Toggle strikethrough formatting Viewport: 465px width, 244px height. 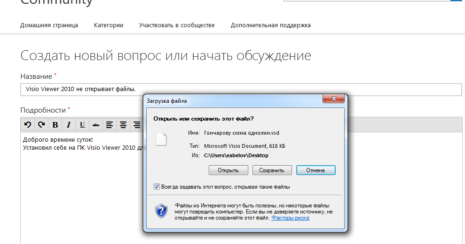(96, 125)
